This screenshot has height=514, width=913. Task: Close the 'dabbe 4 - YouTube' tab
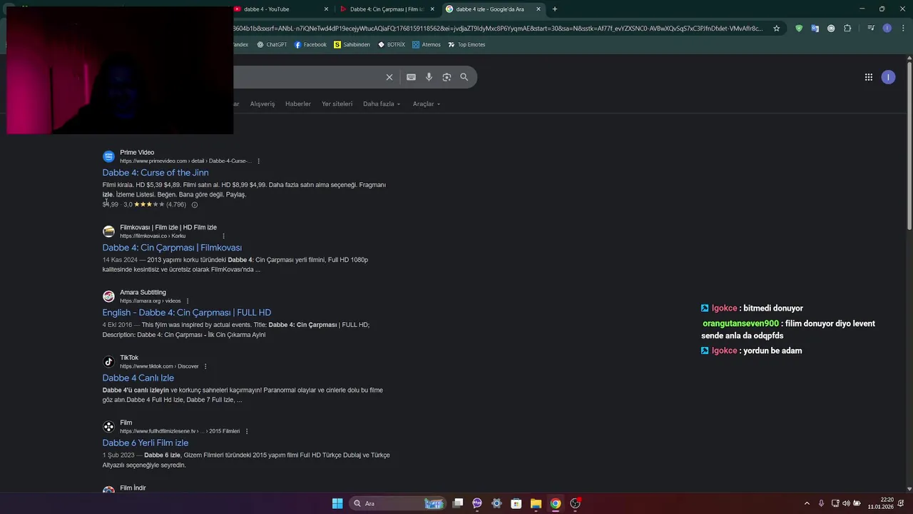(x=327, y=9)
